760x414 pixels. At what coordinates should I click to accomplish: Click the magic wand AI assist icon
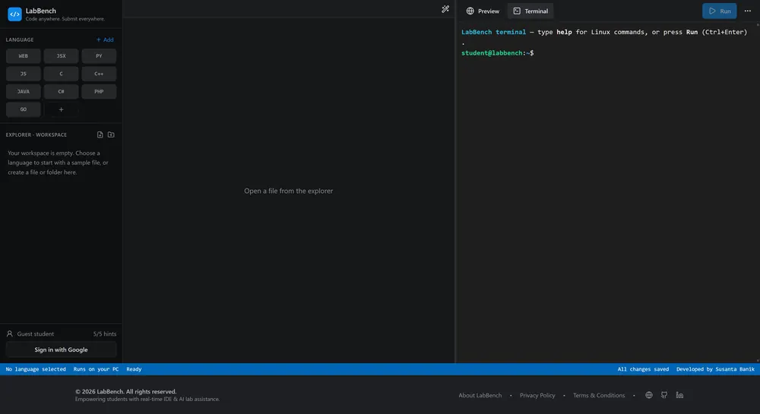(x=445, y=9)
